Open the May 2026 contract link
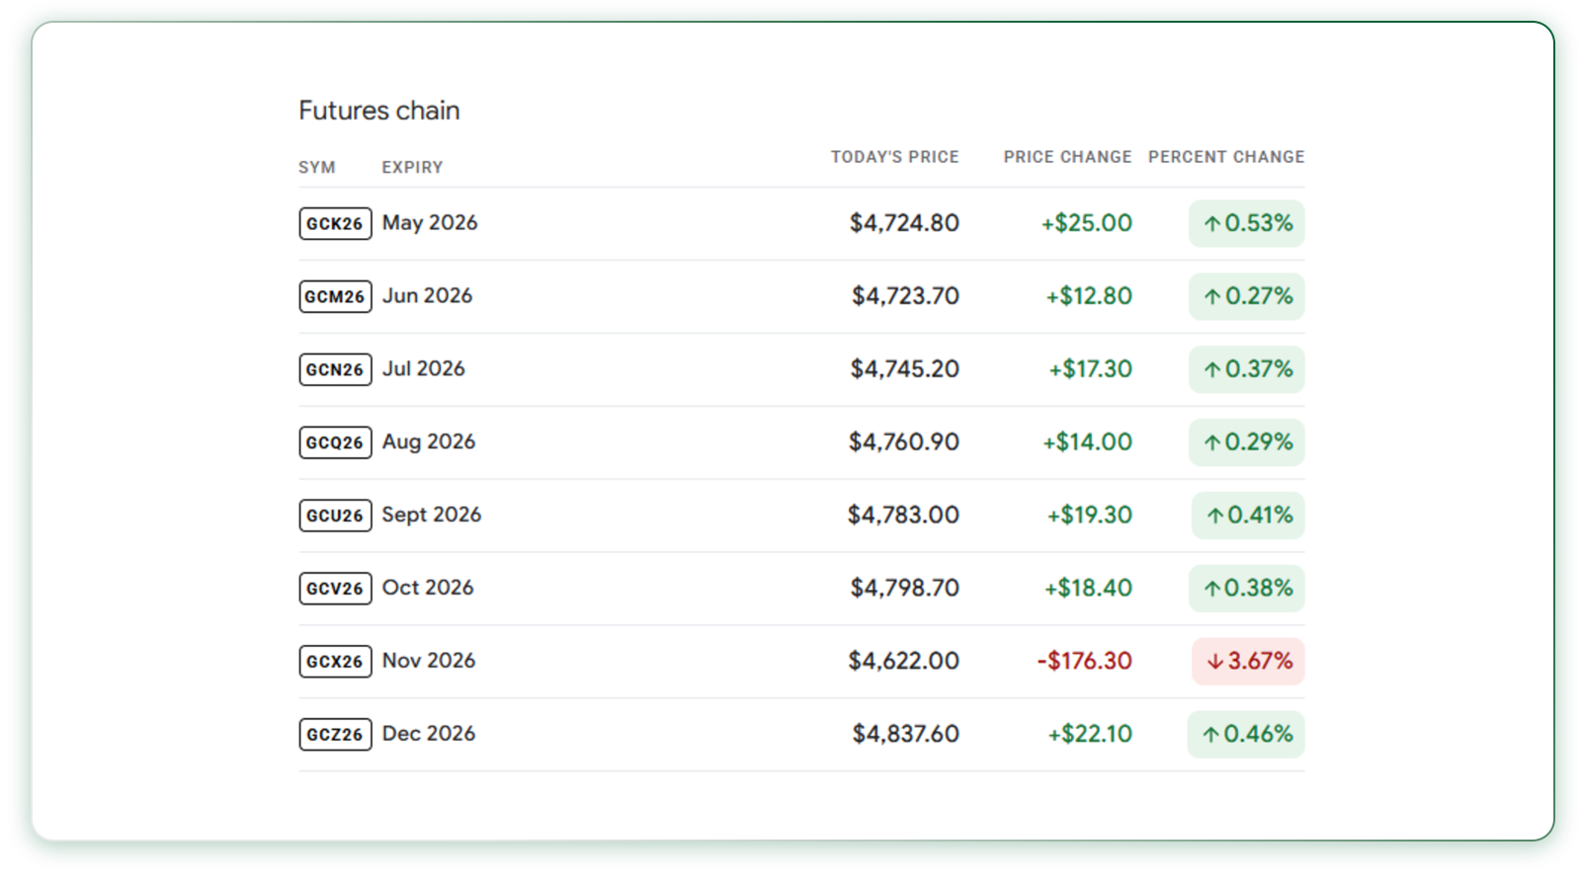 click(x=430, y=223)
